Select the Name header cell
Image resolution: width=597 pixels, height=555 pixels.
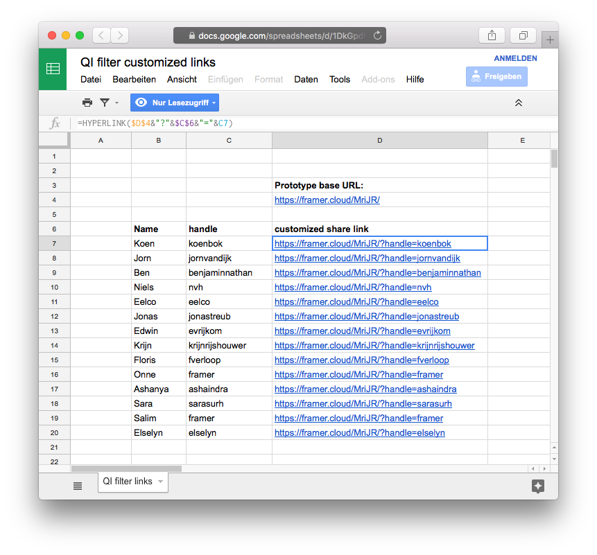(x=159, y=229)
